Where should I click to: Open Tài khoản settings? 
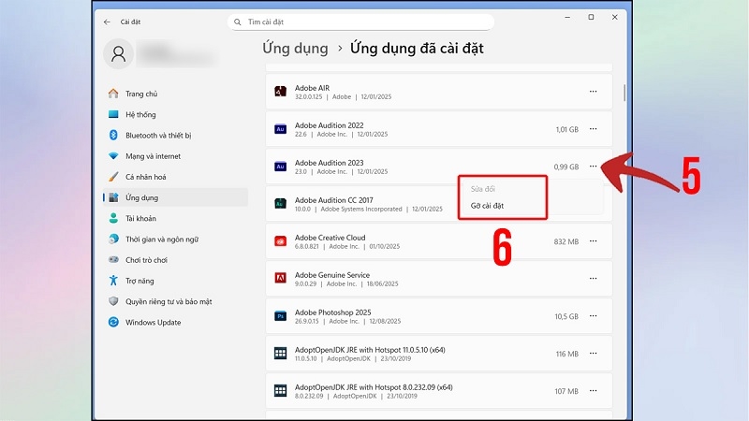point(175,219)
